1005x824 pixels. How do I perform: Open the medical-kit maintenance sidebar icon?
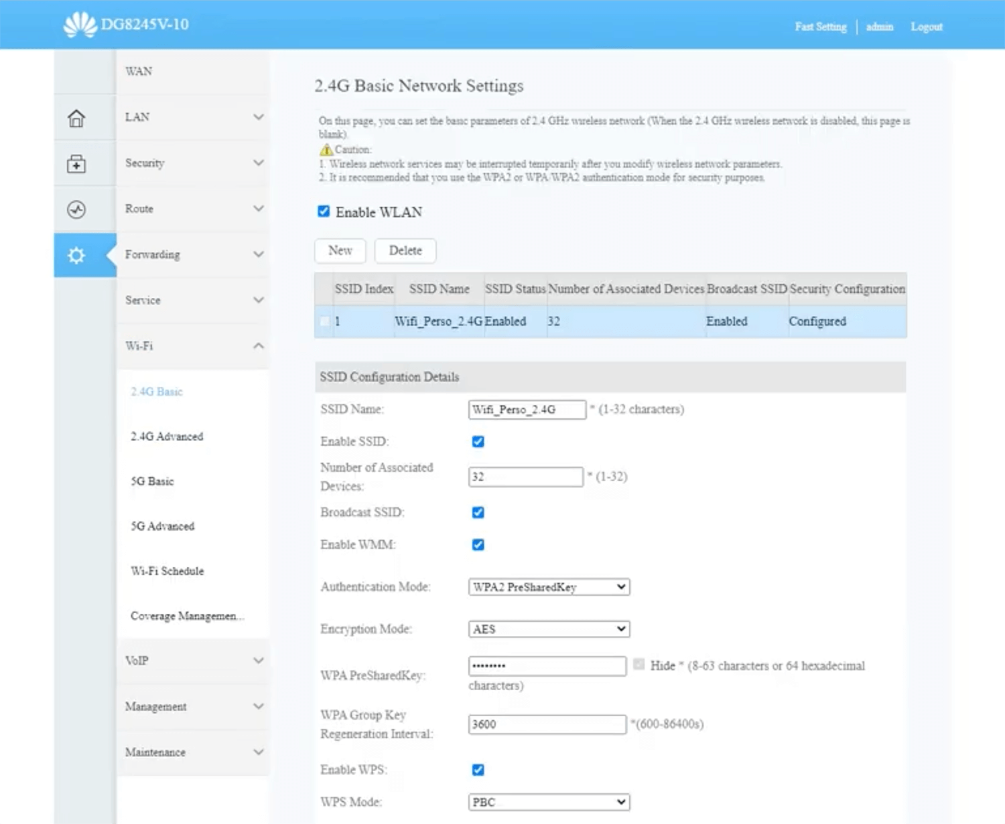tap(76, 164)
